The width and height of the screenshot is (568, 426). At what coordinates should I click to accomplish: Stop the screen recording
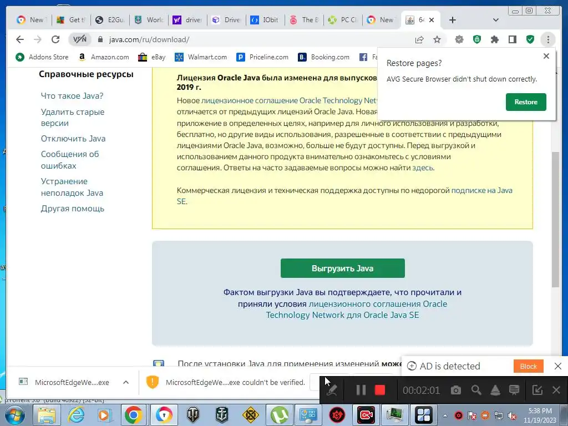[x=379, y=390]
